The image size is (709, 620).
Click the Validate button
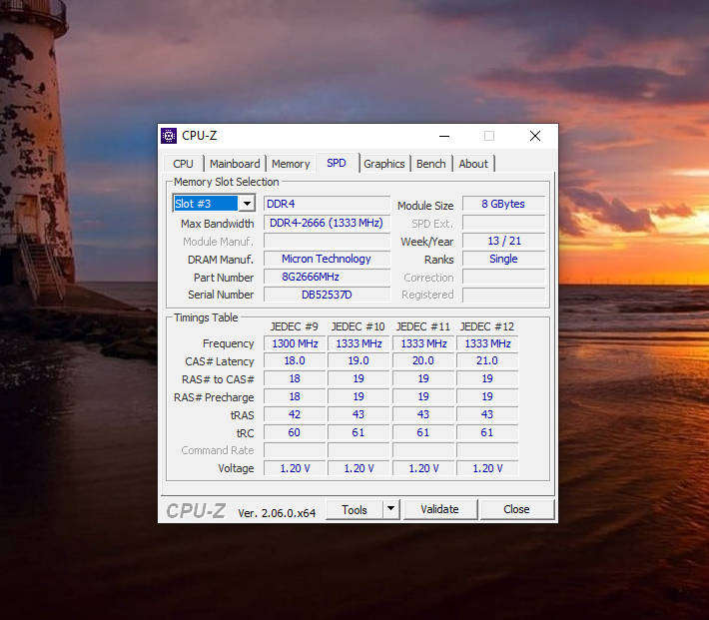click(440, 509)
